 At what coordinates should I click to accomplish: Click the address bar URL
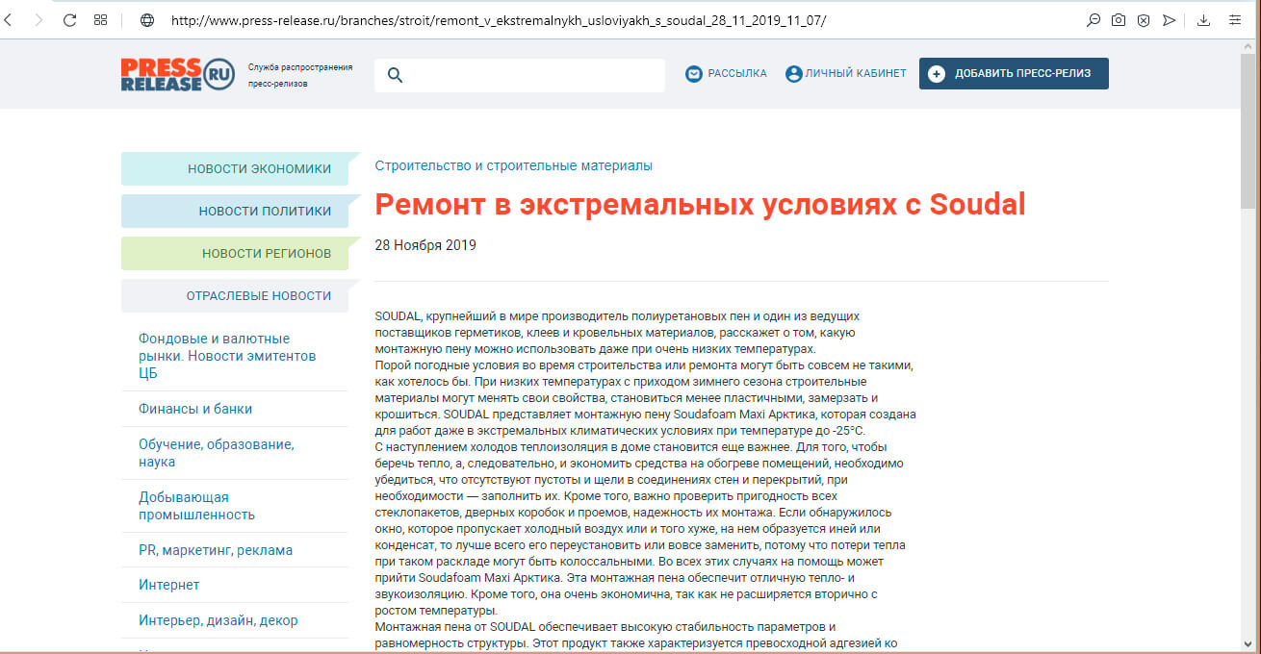pyautogui.click(x=499, y=19)
